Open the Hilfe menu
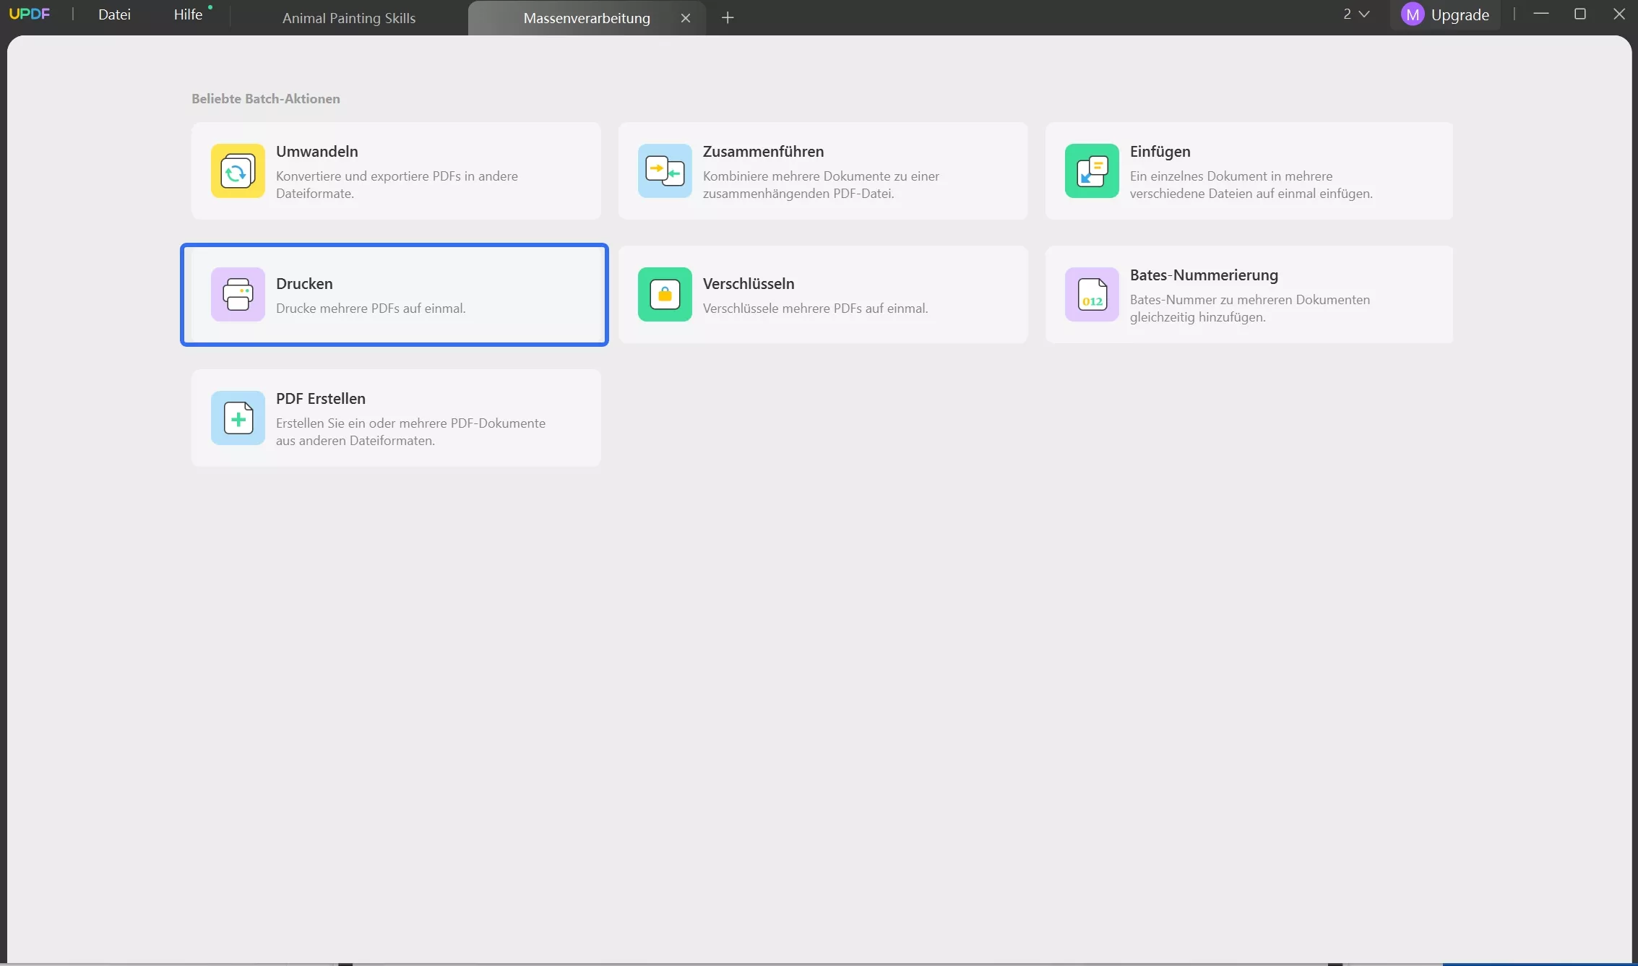Screen dimensions: 1638x966 point(188,14)
